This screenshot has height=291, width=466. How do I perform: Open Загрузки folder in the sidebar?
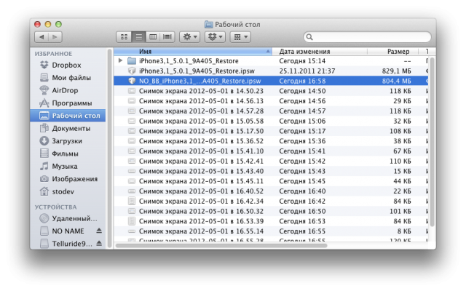[66, 140]
